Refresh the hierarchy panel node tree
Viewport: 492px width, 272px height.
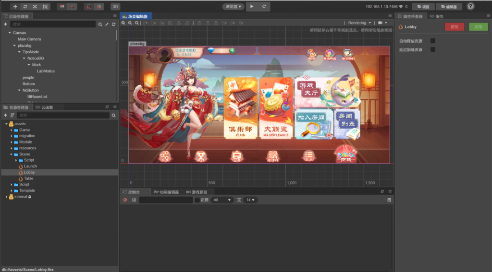point(114,24)
